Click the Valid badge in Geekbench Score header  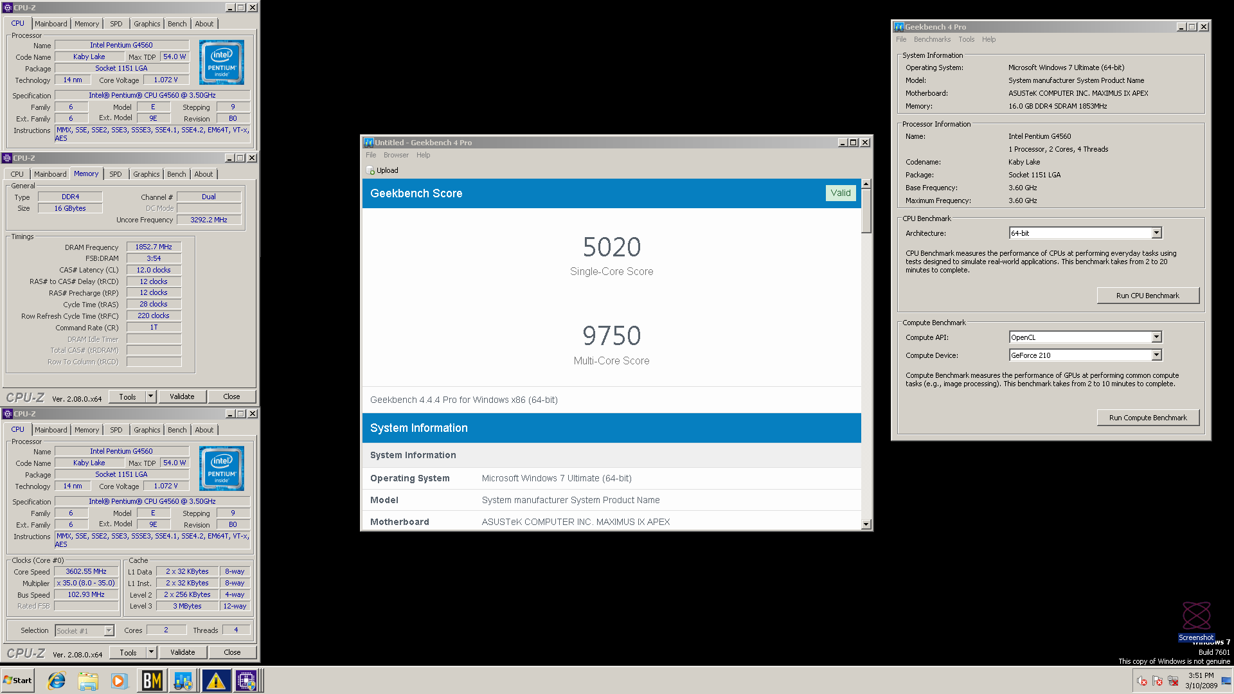[841, 193]
